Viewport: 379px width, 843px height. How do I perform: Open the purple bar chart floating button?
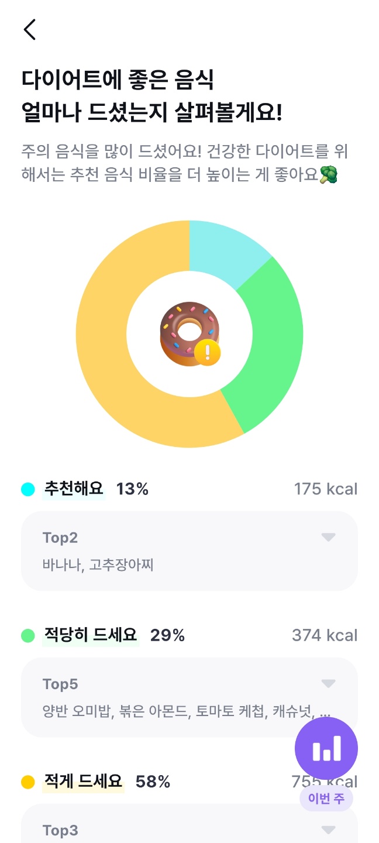point(326,748)
